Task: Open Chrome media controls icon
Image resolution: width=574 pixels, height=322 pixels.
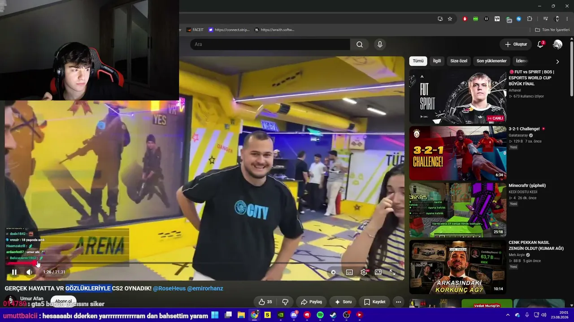Action: click(545, 19)
